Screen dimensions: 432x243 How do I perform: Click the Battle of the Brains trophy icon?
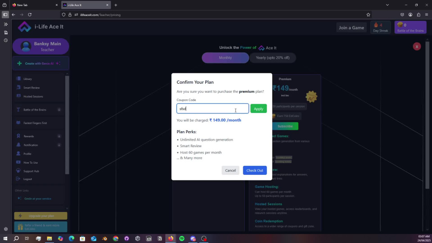point(19,110)
